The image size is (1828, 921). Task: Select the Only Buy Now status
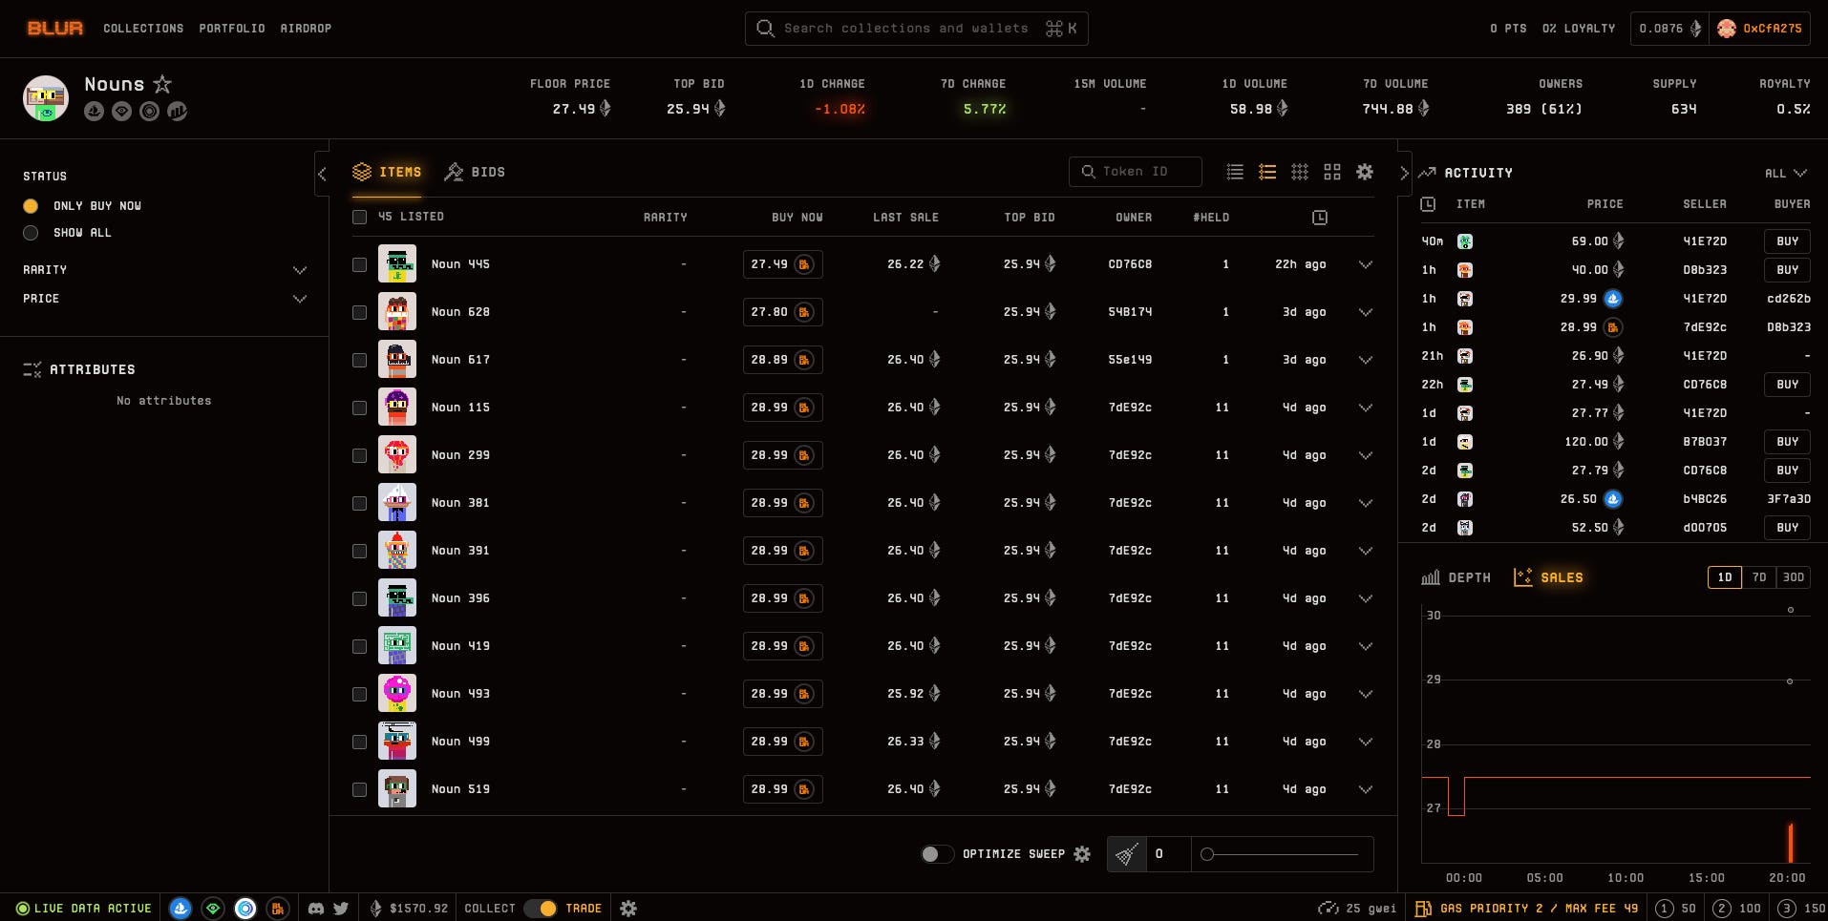[31, 206]
